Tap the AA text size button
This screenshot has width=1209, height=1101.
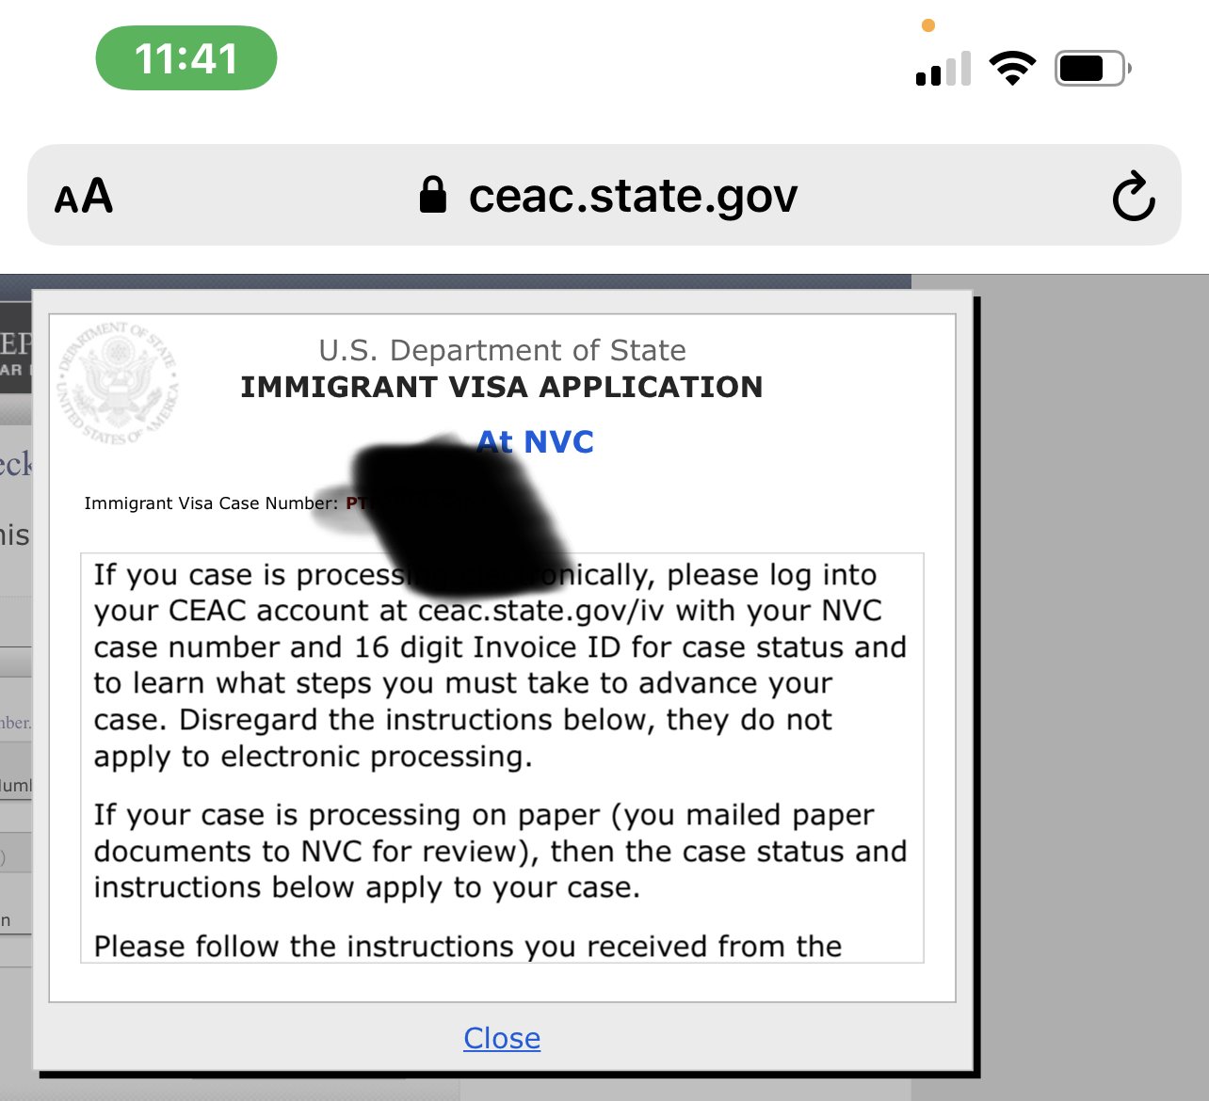pos(83,196)
